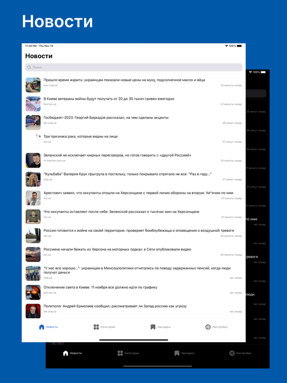Focus the Поиск search field
This screenshot has width=287, height=383.
134,67
